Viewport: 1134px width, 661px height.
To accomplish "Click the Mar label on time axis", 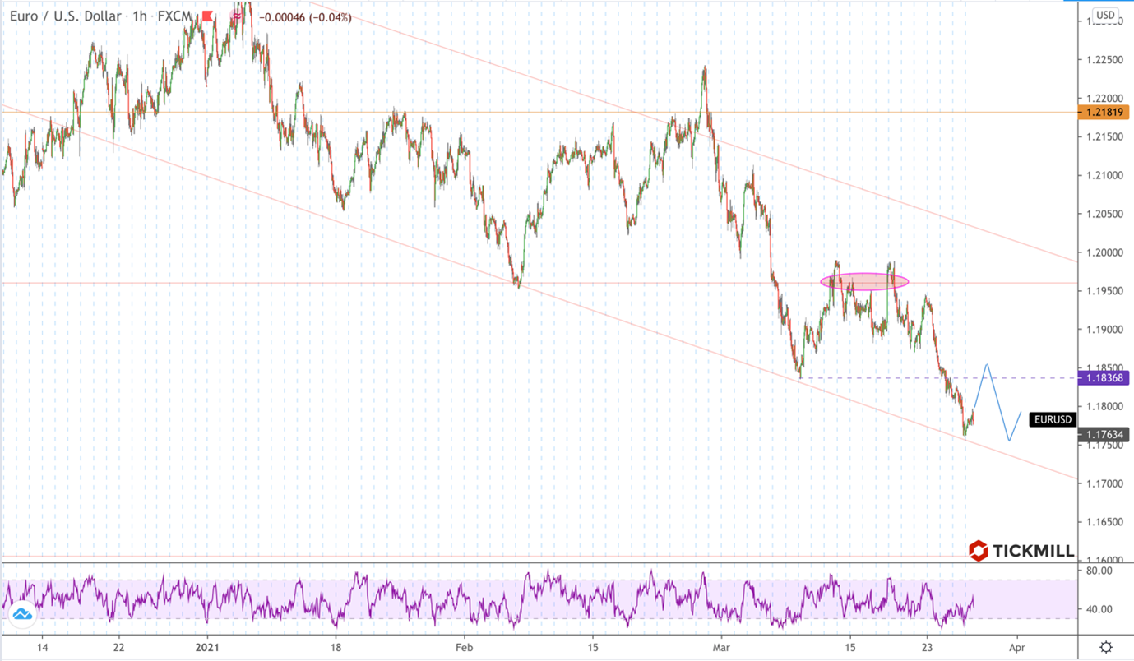I will tap(721, 647).
